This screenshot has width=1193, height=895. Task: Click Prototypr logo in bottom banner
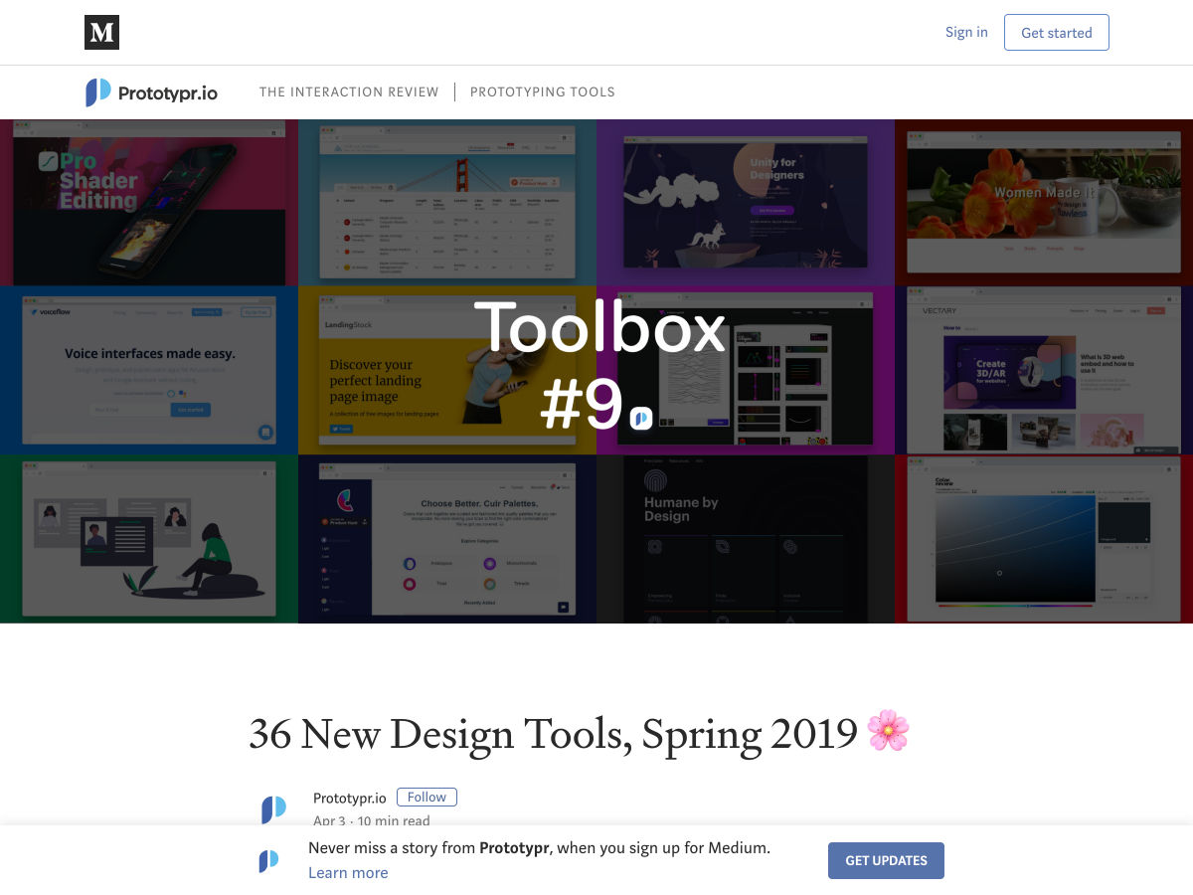tap(268, 861)
